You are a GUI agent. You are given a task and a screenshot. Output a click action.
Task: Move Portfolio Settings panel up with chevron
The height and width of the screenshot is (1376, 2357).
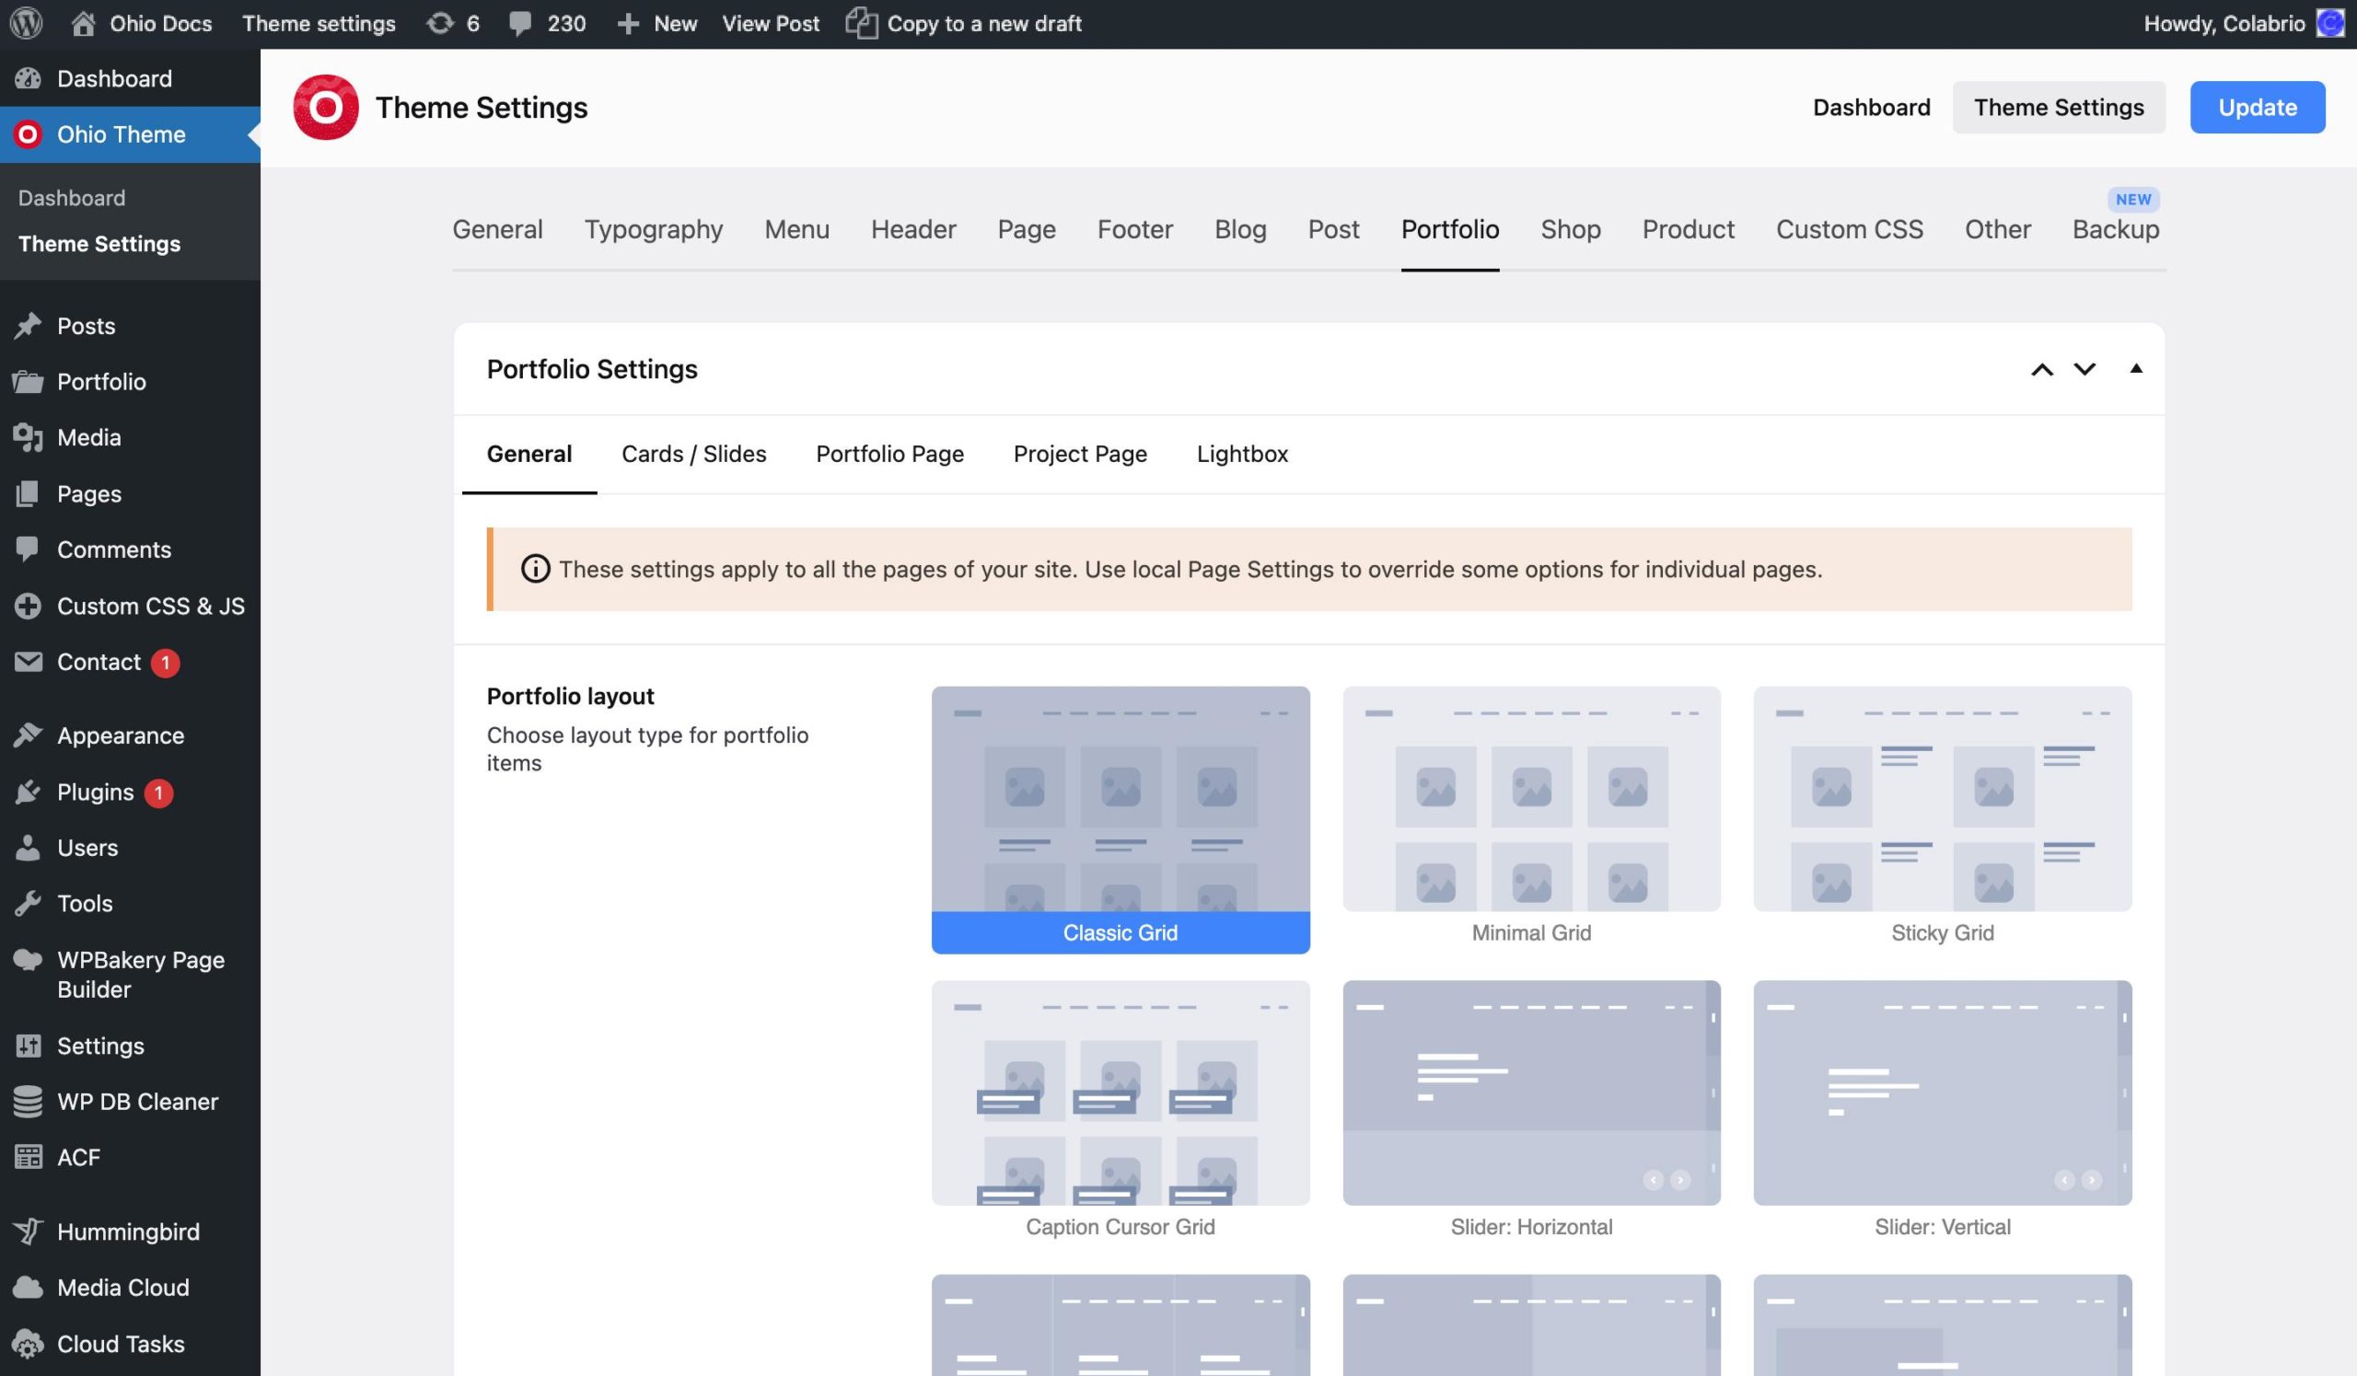click(x=2042, y=370)
